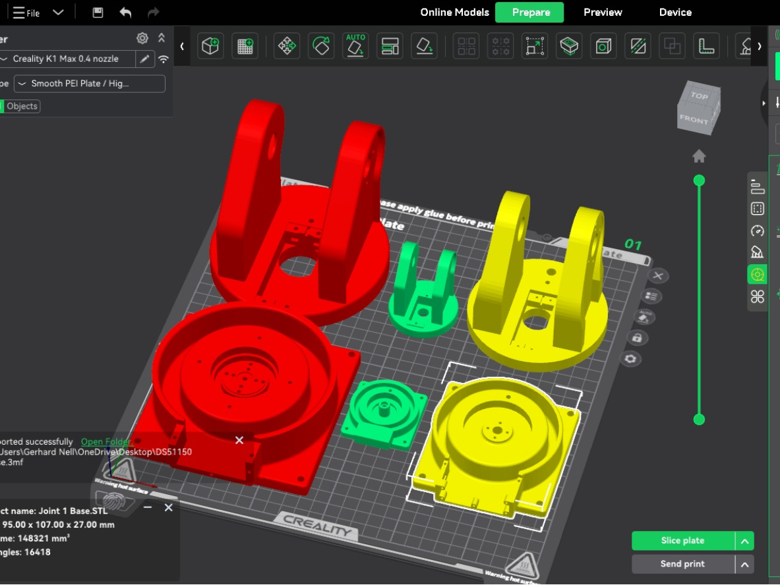This screenshot has width=780, height=585.
Task: Select the Measure ruler tool
Action: (706, 46)
